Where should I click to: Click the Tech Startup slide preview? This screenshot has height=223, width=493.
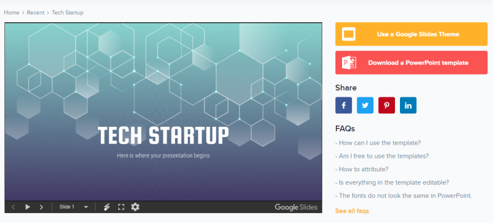coord(163,111)
